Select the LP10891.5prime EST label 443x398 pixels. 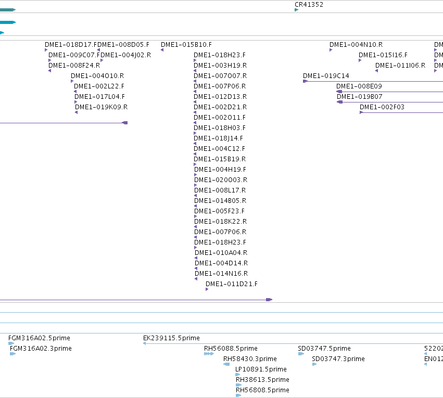click(x=261, y=369)
